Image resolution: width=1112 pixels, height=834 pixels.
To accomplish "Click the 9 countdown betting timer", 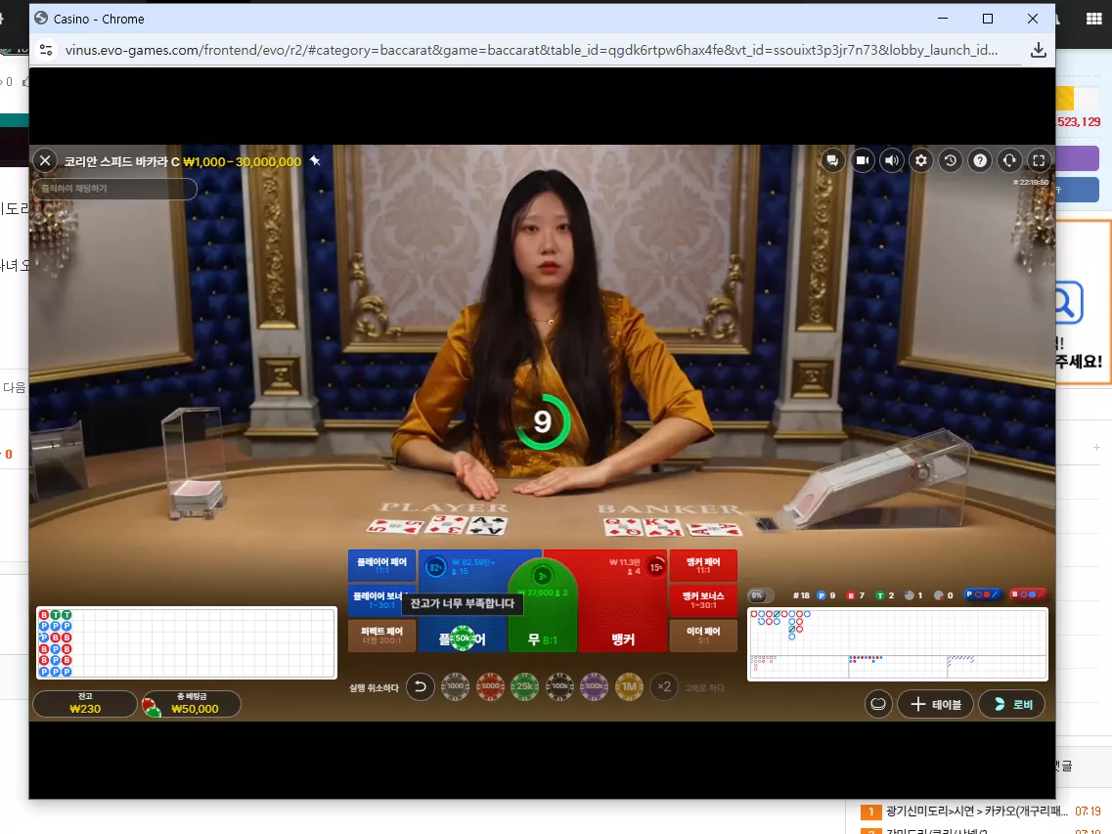I will coord(543,422).
